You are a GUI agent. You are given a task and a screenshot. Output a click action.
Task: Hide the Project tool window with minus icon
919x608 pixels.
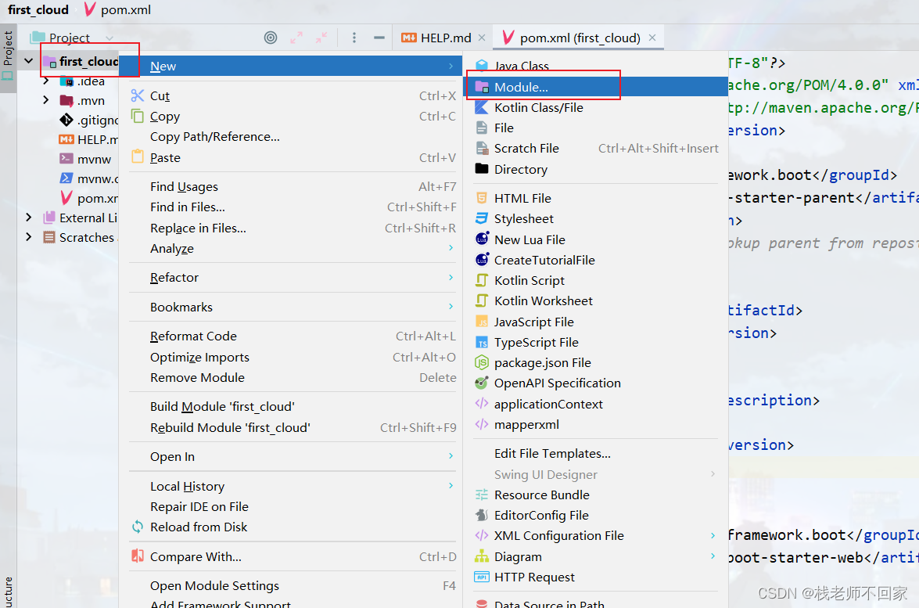point(379,38)
